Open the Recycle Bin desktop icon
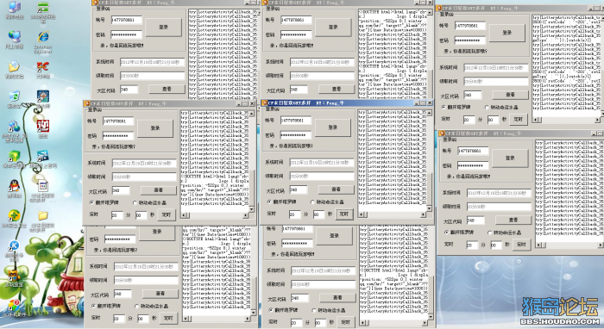The height and width of the screenshot is (329, 604). click(x=15, y=96)
